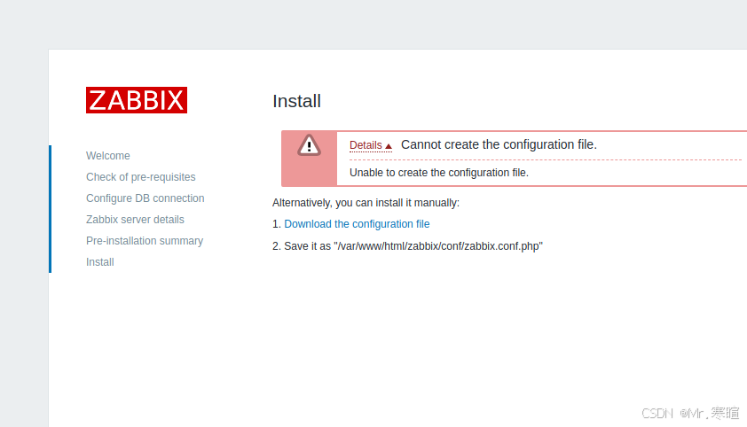Click the ZABBIX logo
The image size is (747, 427).
(137, 100)
